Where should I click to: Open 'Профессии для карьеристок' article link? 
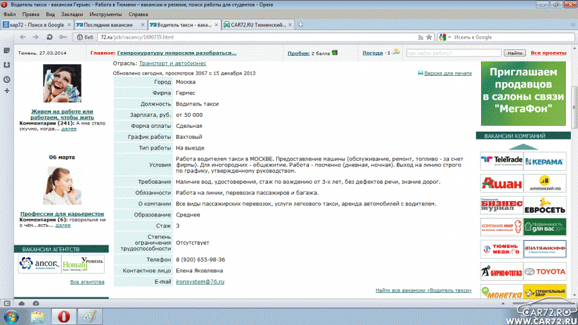62,214
